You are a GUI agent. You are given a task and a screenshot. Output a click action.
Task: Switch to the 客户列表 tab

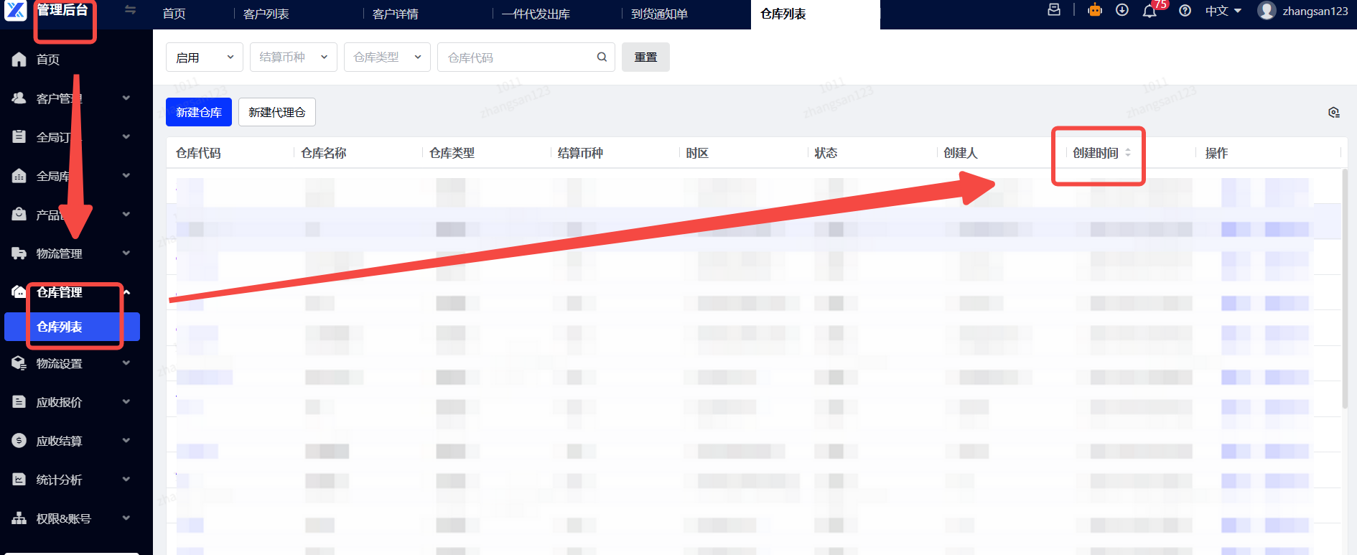click(x=266, y=14)
